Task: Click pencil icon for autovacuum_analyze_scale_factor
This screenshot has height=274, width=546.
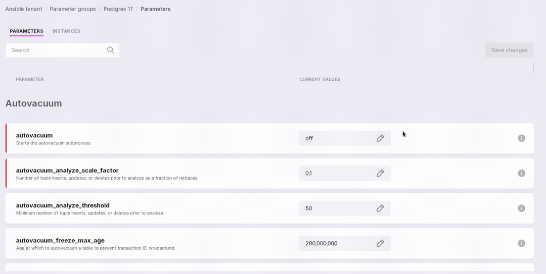Action: click(x=380, y=173)
